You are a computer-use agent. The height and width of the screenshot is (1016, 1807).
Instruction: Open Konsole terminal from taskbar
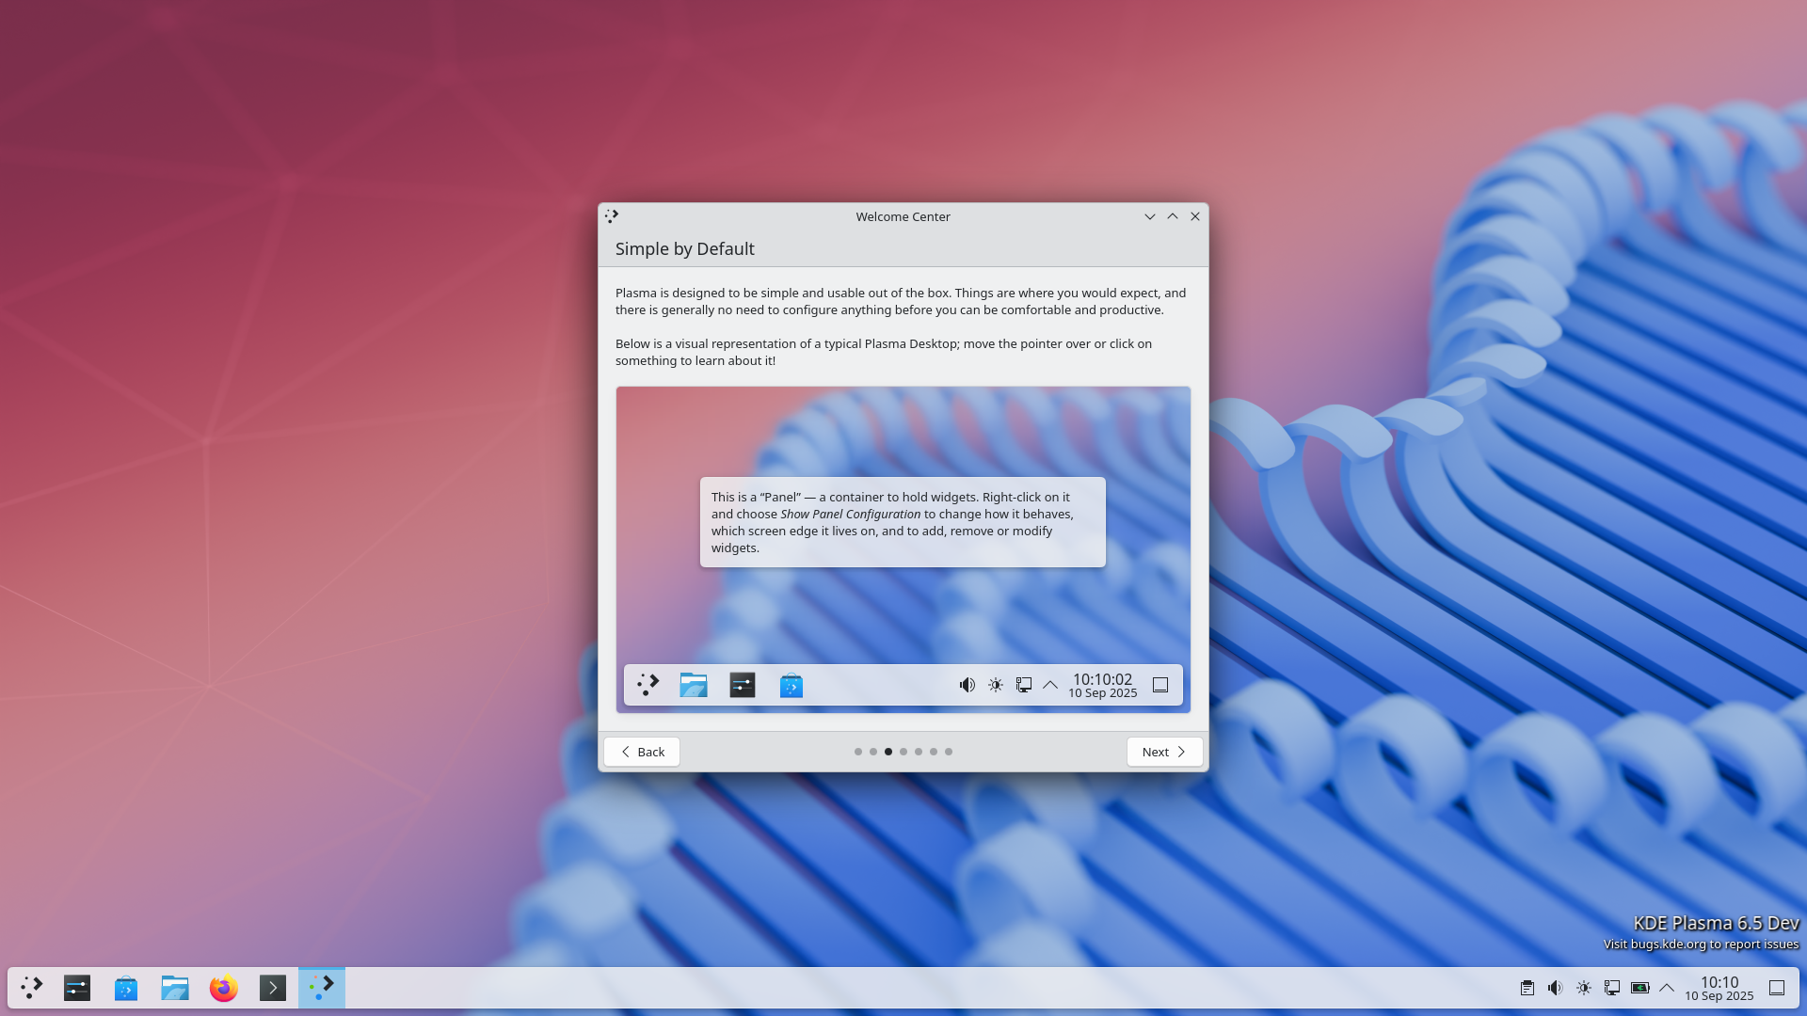(273, 988)
